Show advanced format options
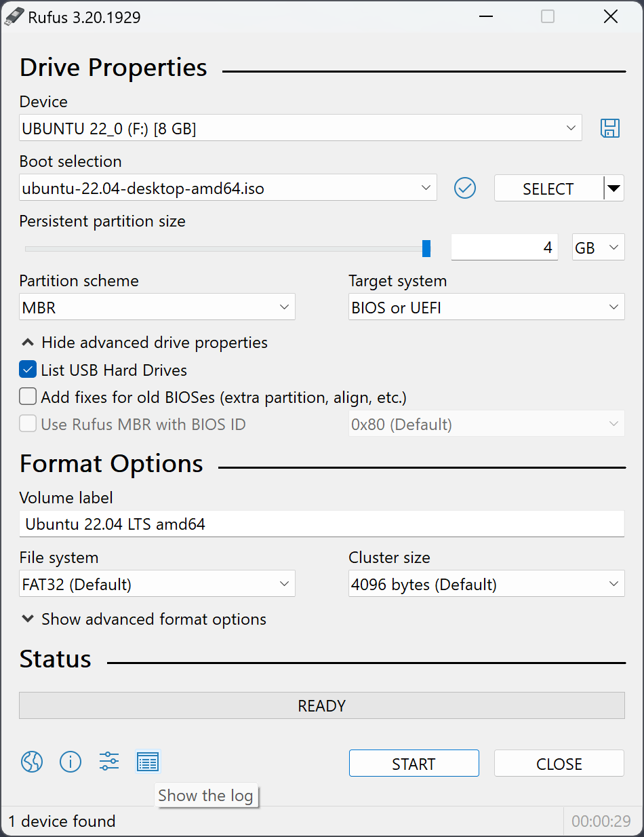Image resolution: width=644 pixels, height=837 pixels. pos(144,619)
